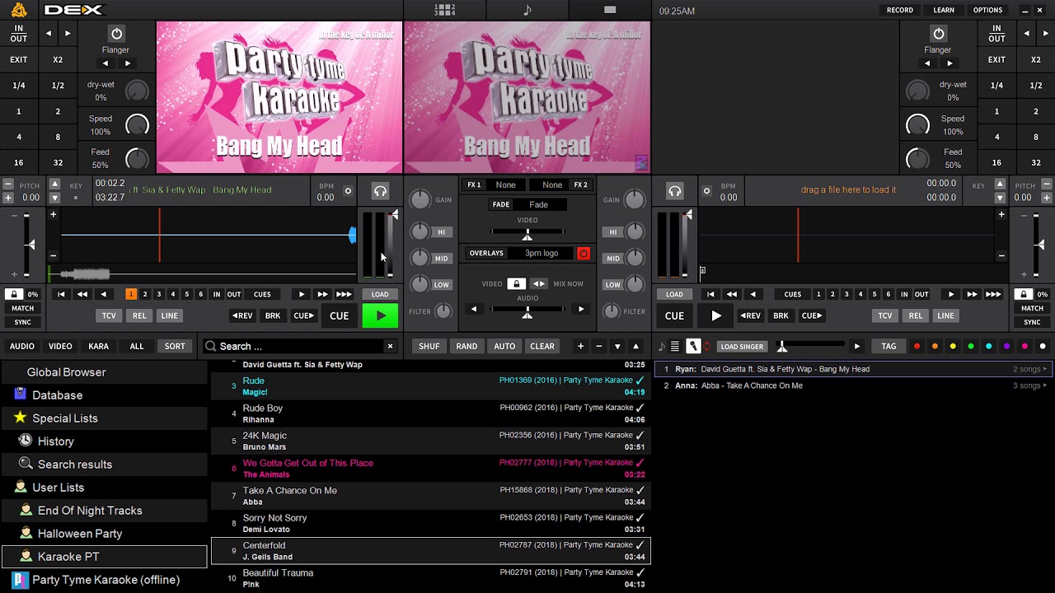This screenshot has width=1055, height=593.
Task: Remove item with minus in playlist toolbar
Action: 598,347
